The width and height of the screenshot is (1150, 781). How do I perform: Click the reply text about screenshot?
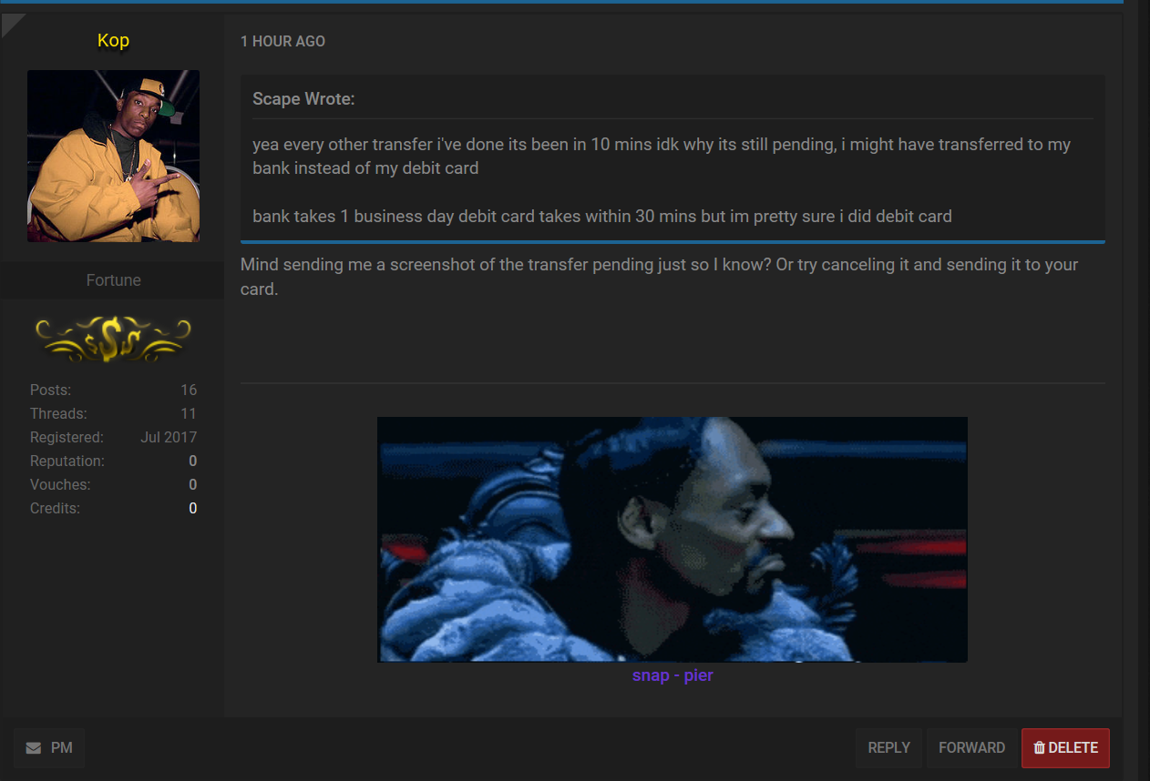(x=660, y=277)
